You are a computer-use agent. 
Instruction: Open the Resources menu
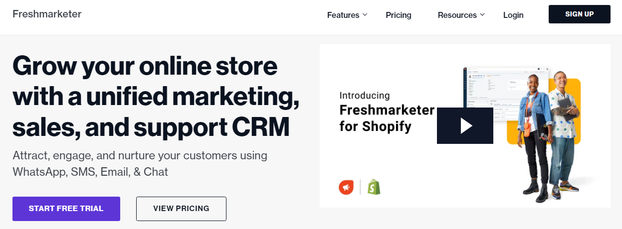tap(457, 15)
